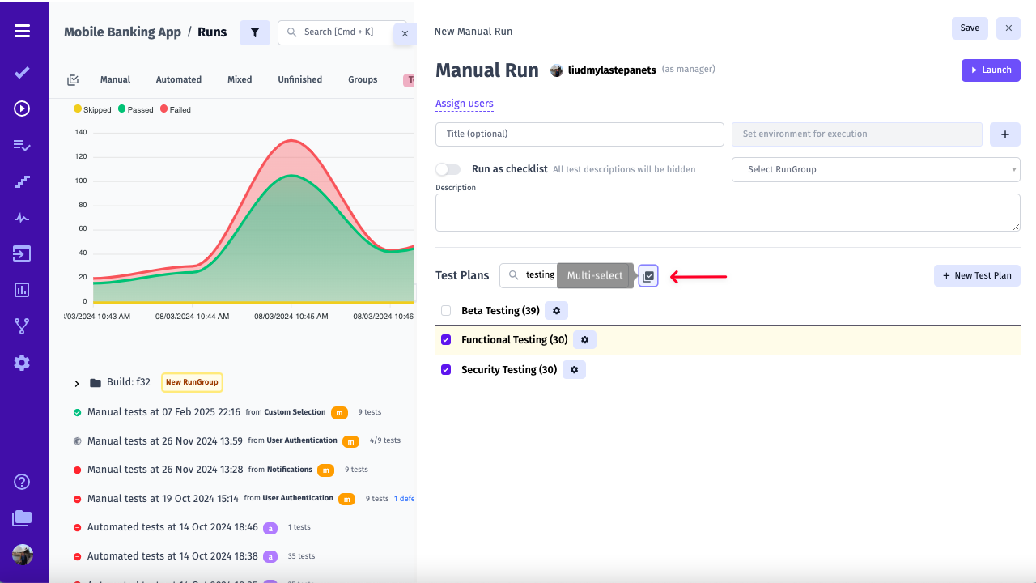The width and height of the screenshot is (1036, 583).
Task: Switch to the Automated tab
Action: pos(178,79)
